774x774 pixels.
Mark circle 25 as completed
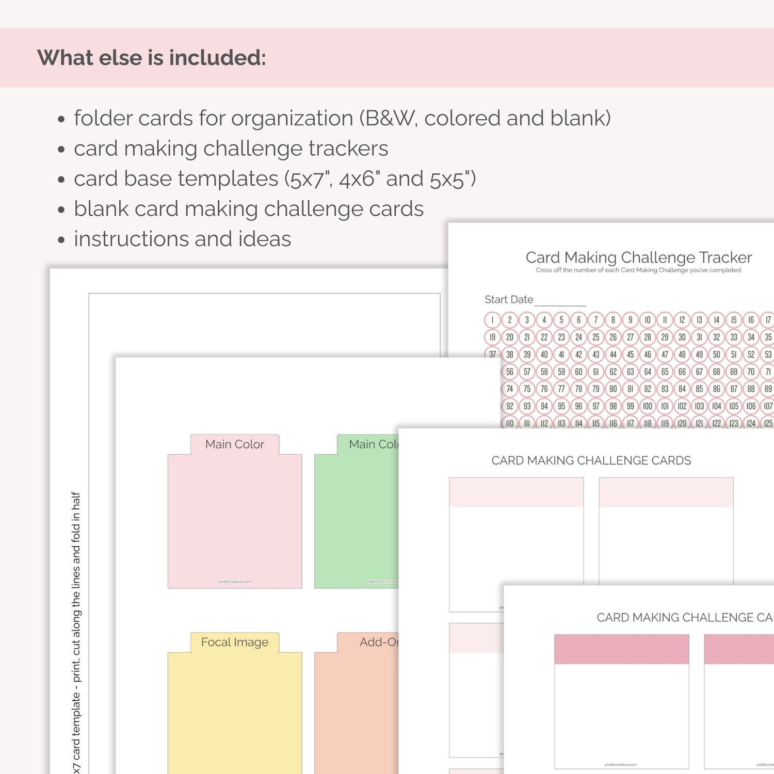point(595,337)
